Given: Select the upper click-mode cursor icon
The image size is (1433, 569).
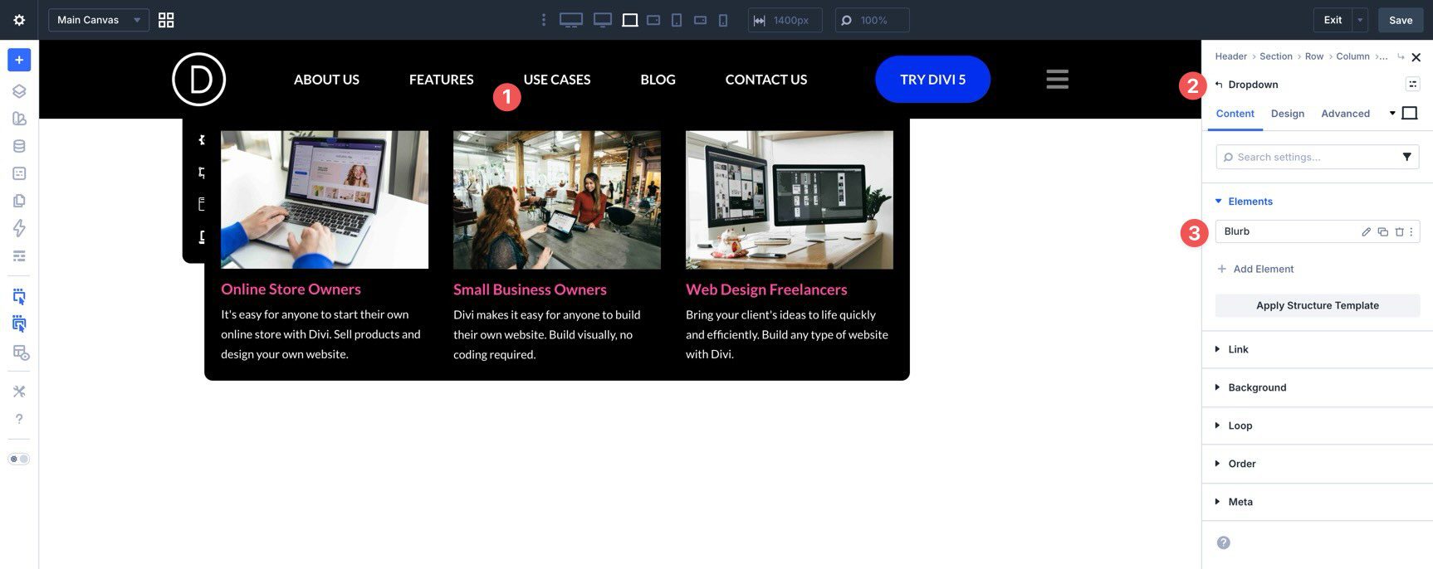Looking at the screenshot, I should [x=19, y=296].
